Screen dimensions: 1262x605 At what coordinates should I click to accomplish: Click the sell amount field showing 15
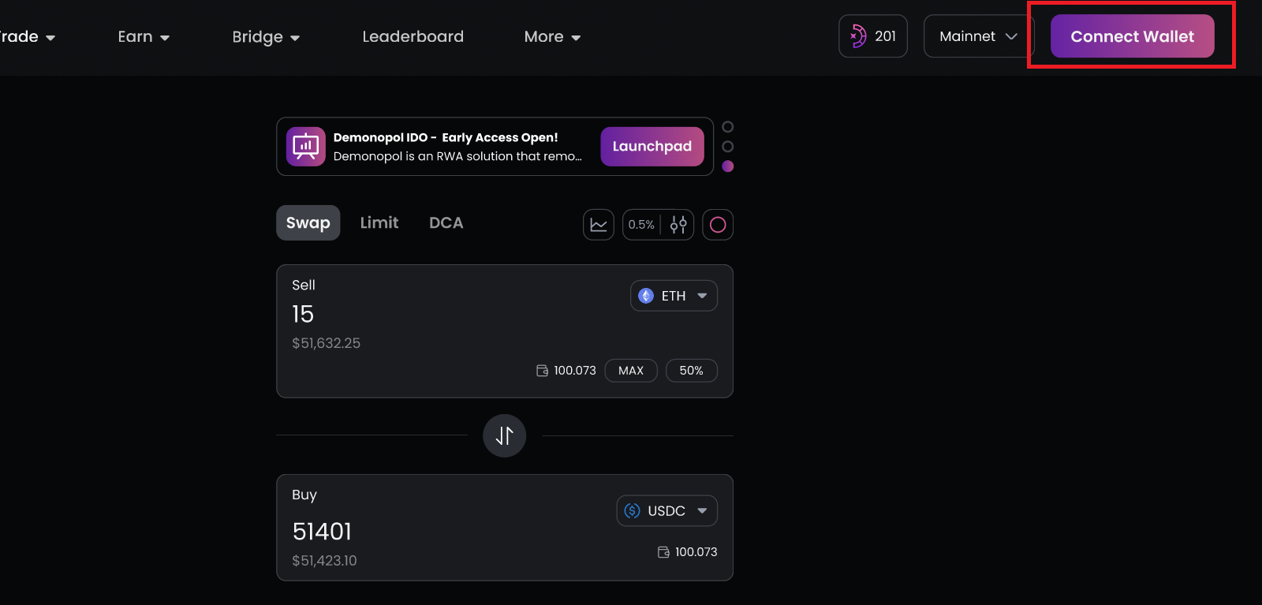point(303,314)
